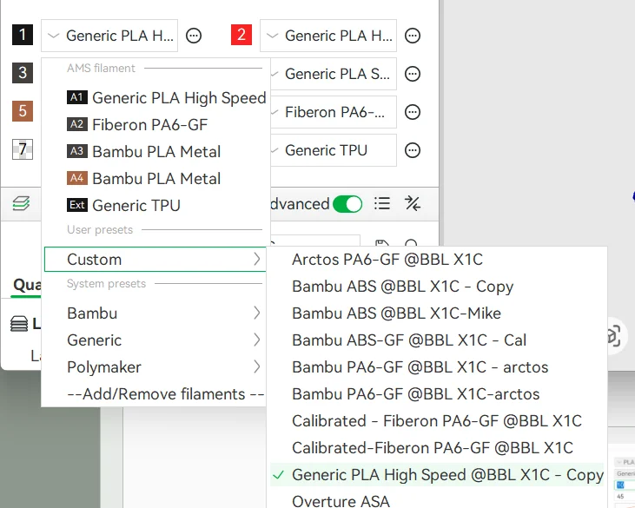
Task: Open the Generic PLA S... filament dropdown
Action: point(334,74)
